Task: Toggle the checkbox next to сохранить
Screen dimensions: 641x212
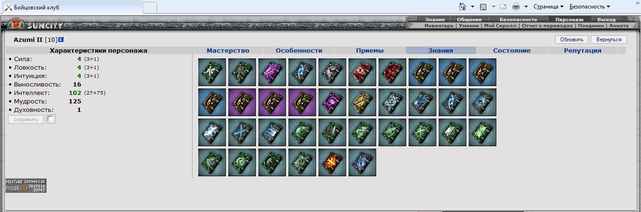Action: tap(51, 119)
